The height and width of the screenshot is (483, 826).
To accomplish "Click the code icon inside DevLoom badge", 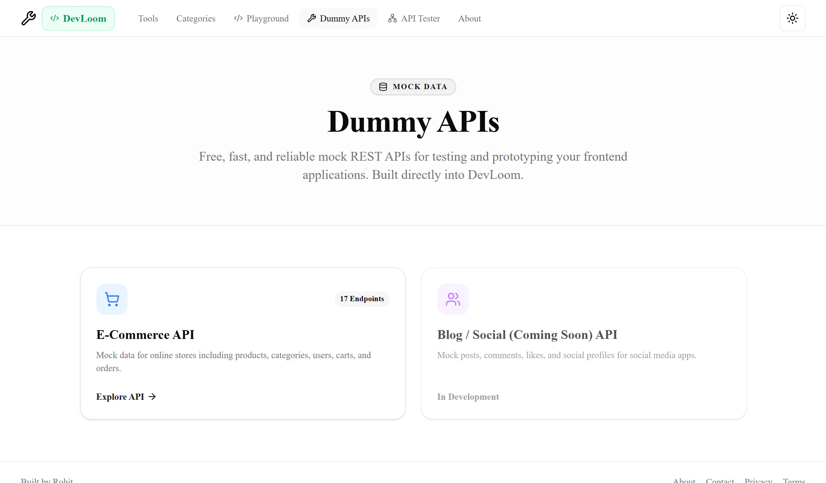I will 54,18.
